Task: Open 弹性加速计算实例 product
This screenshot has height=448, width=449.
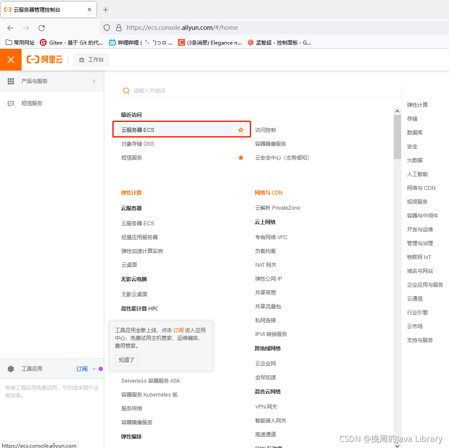Action: point(142,251)
